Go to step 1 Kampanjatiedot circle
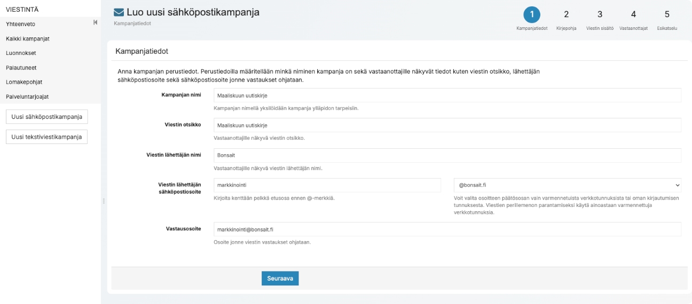 coord(531,14)
